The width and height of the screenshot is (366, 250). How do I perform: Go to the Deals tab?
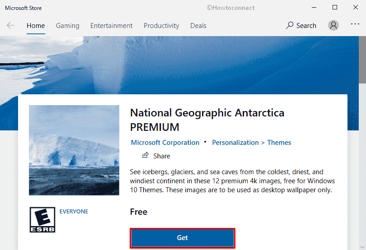(x=198, y=26)
